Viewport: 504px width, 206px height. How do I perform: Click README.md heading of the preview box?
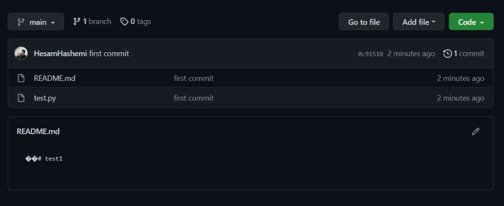(38, 131)
